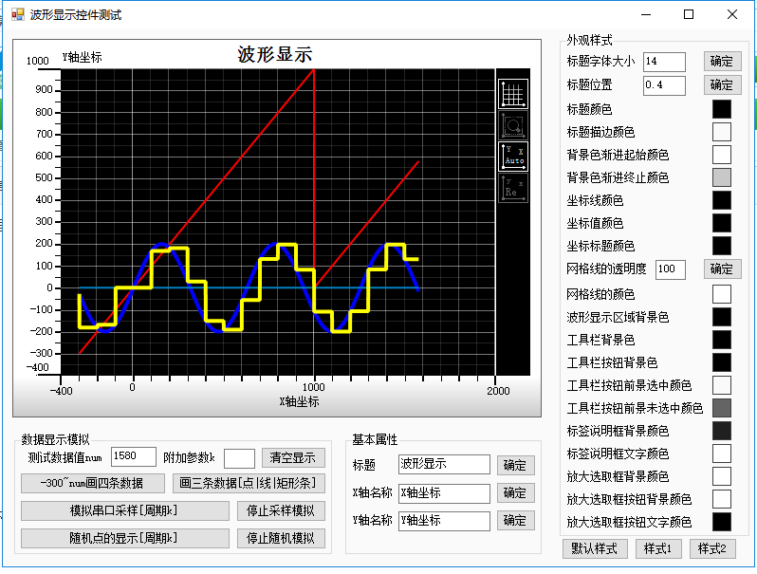Click the Y X Re reset axis icon
The image size is (757, 574).
tap(512, 188)
